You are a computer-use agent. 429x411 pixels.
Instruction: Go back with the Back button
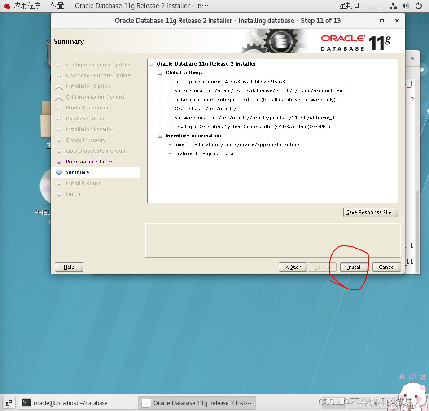[x=293, y=267]
